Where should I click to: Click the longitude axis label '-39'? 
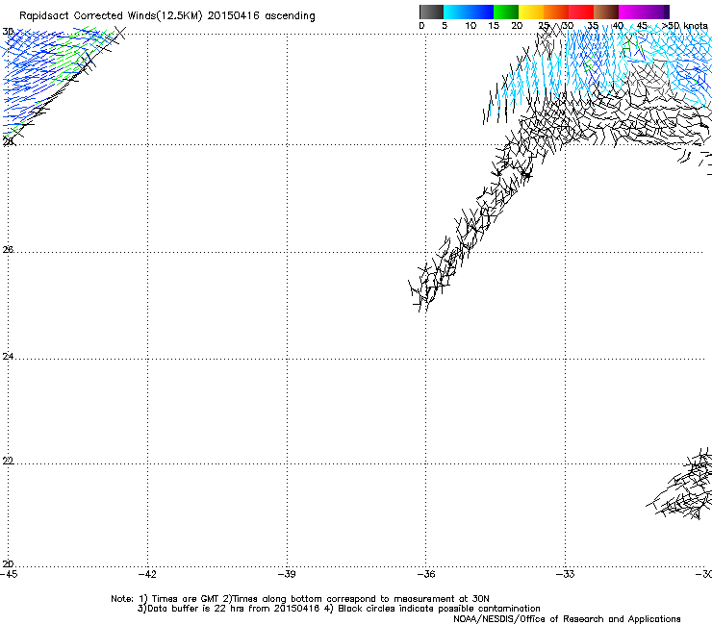coord(287,574)
